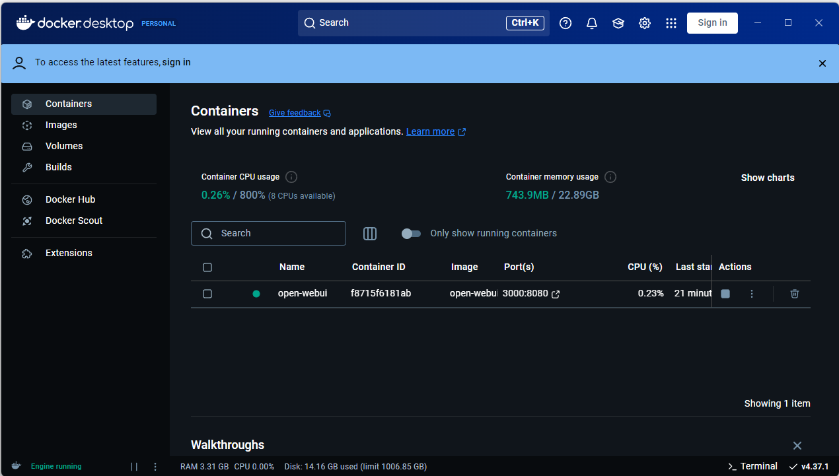839x476 pixels.
Task: Click the Engine running status label
Action: (56, 467)
